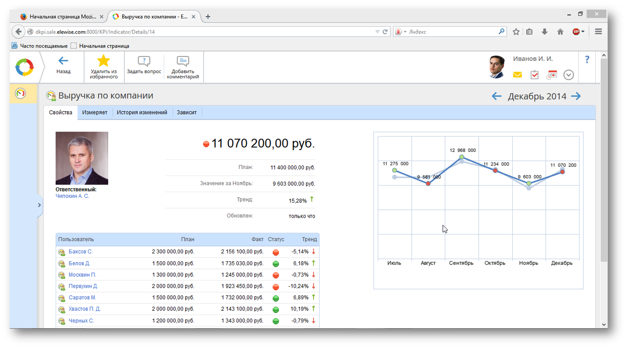Open the yellow mail envelope icon
Screen dimensions: 627x348
point(518,75)
